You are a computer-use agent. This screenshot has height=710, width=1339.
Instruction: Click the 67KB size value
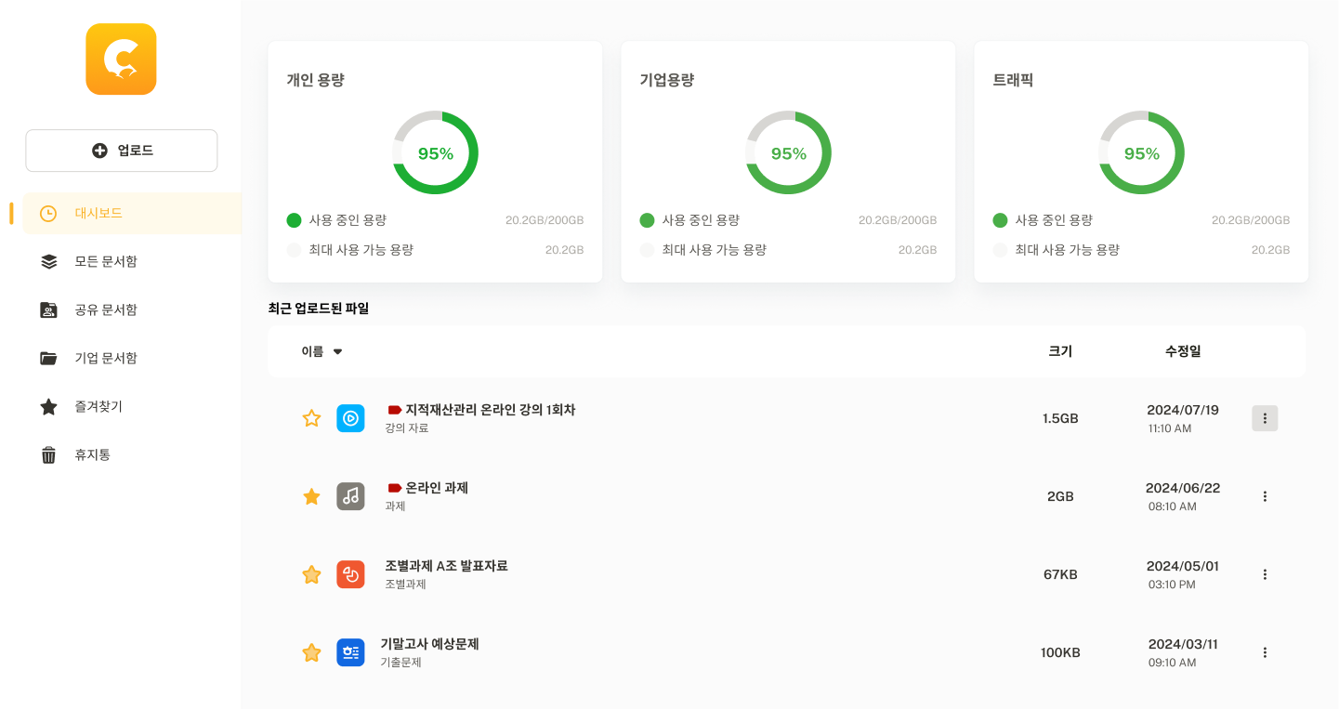(x=1060, y=575)
